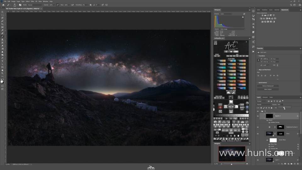The width and height of the screenshot is (302, 170).
Task: Toggle visibility of the Smart Filters
Action: tap(267, 140)
